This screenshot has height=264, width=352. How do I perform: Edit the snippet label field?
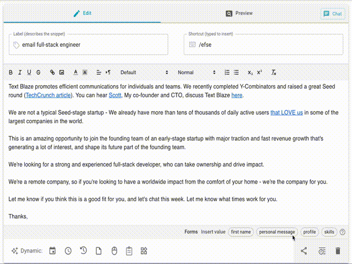(89, 45)
